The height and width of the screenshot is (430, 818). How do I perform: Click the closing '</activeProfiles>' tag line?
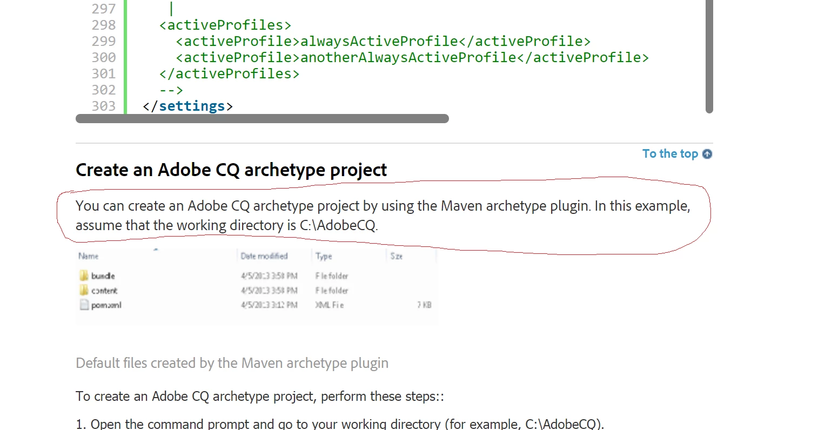pyautogui.click(x=229, y=73)
